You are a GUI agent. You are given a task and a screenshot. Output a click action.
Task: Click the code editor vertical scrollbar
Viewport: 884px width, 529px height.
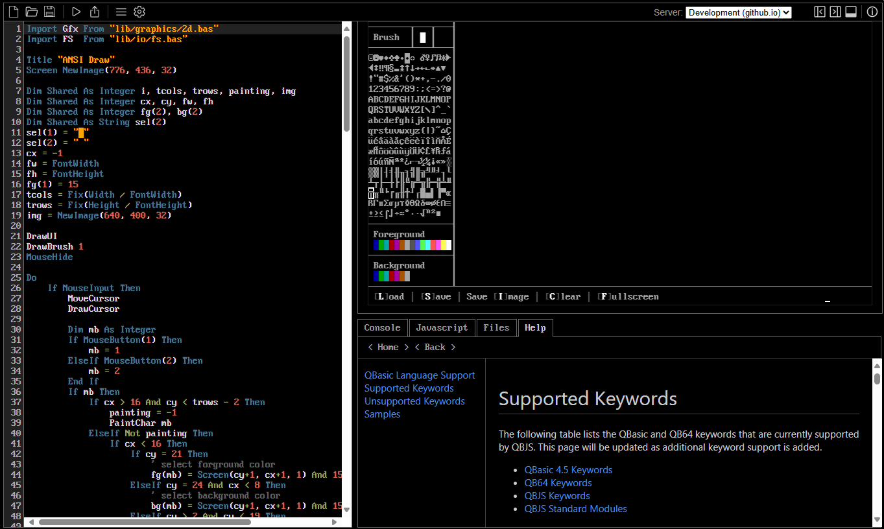click(346, 84)
